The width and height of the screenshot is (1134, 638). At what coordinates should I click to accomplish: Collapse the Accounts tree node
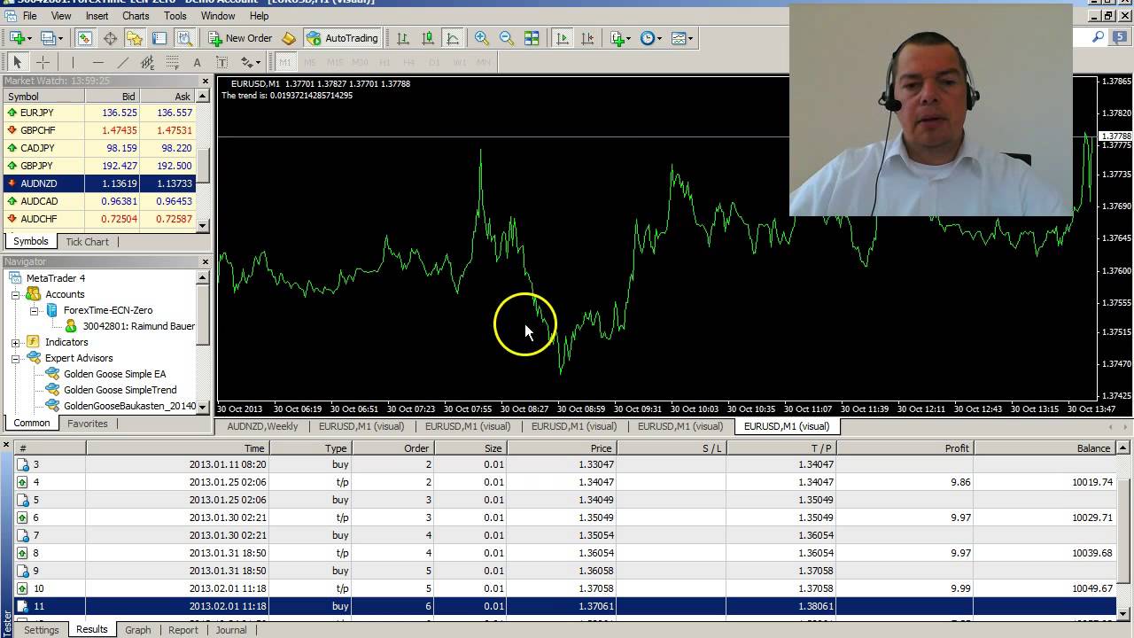pos(16,294)
